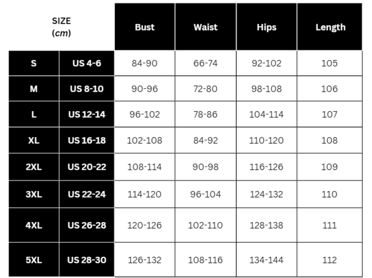The width and height of the screenshot is (372, 278).
Task: Click the 84-90 bust measurement cell
Action: coord(145,63)
